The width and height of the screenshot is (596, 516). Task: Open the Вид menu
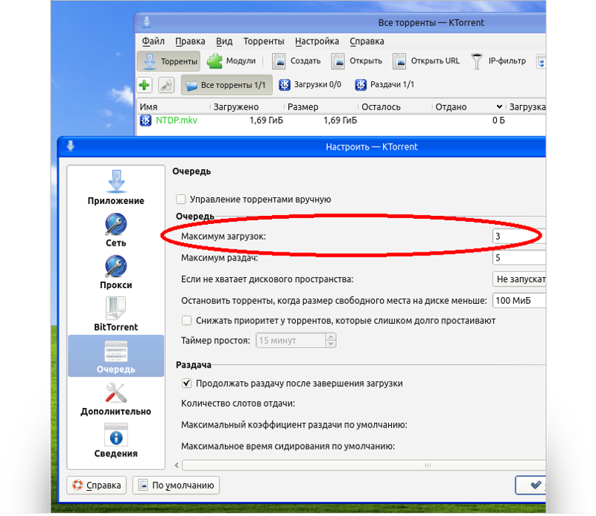tap(224, 41)
